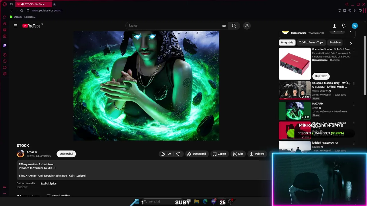Open a new browser tab with plus
The height and width of the screenshot is (206, 367).
click(54, 4)
